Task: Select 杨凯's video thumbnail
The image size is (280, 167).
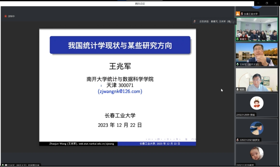Action: [257, 79]
